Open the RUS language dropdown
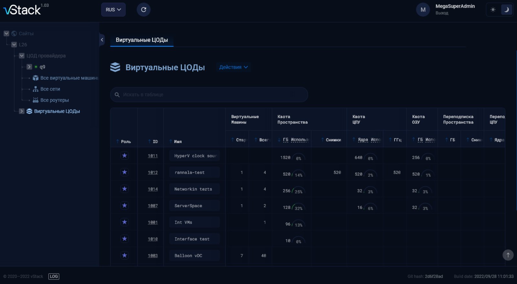Viewport: 517px width, 284px height. click(113, 10)
